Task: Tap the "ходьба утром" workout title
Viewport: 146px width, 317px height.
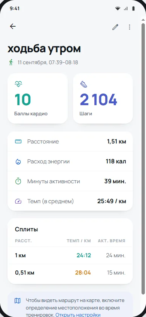Action: coord(44,49)
